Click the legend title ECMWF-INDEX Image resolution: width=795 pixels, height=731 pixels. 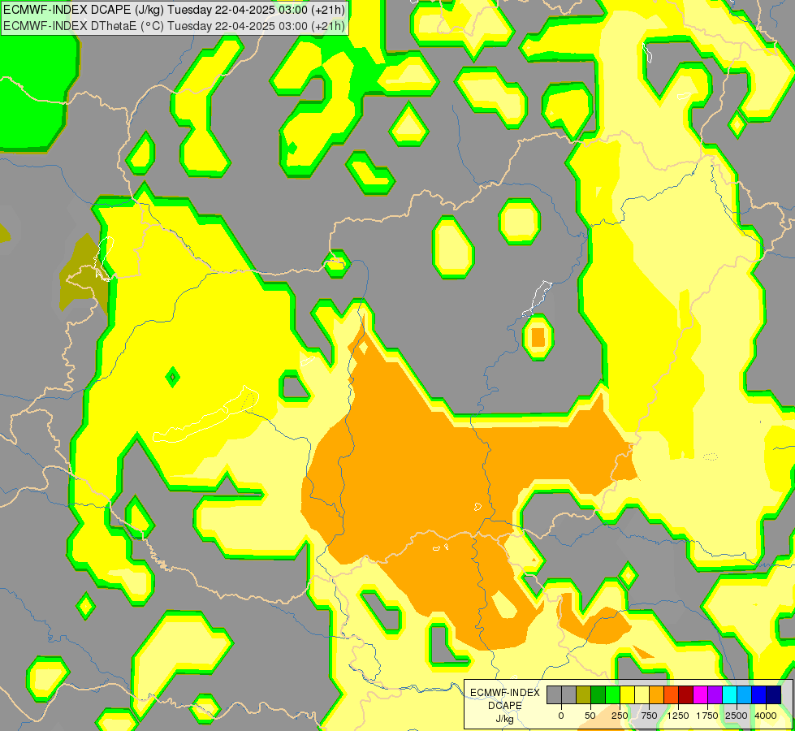[505, 693]
